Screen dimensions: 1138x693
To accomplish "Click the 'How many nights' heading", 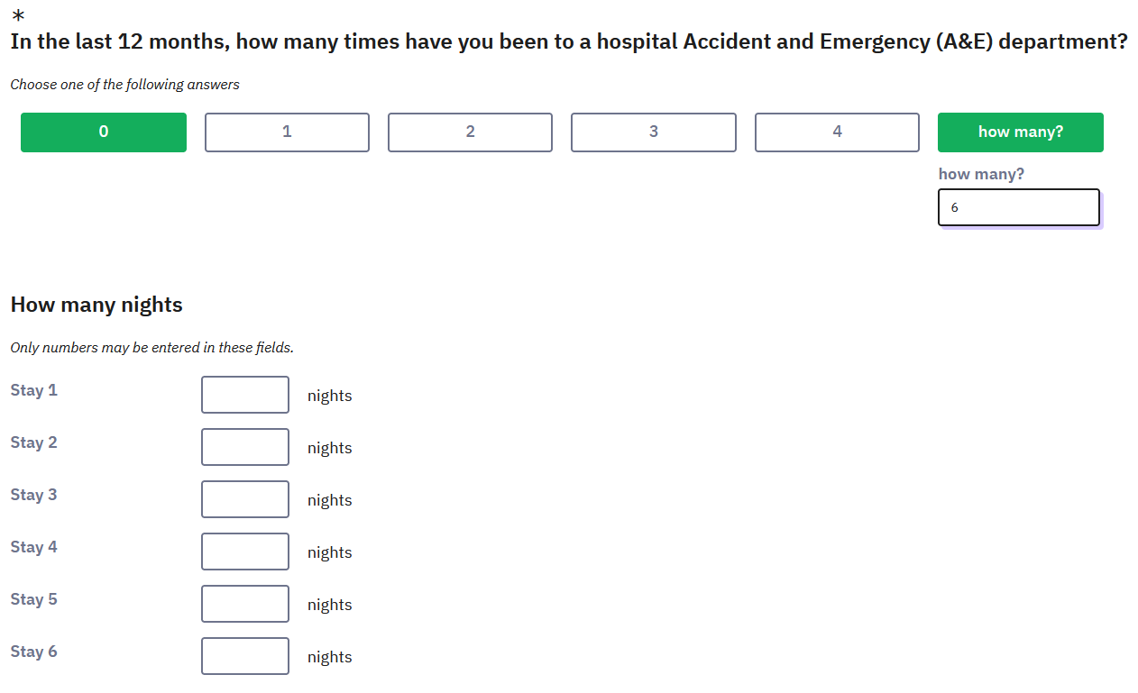I will point(96,305).
